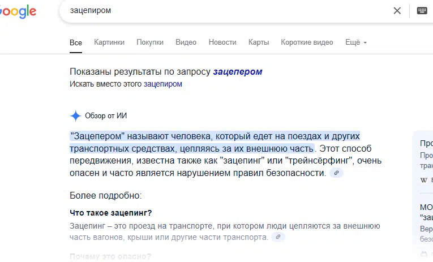Expand the Ещё dropdown menu
433x262 pixels.
click(x=356, y=42)
